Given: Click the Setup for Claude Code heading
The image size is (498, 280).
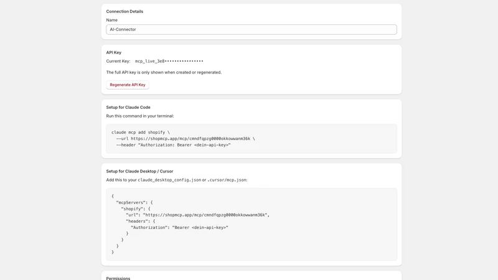Looking at the screenshot, I should coord(128,107).
